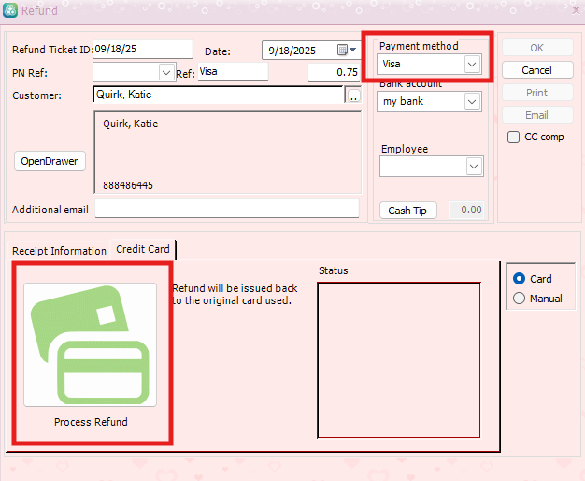This screenshot has height=481, width=585.
Task: Select the Card radio button
Action: 520,279
